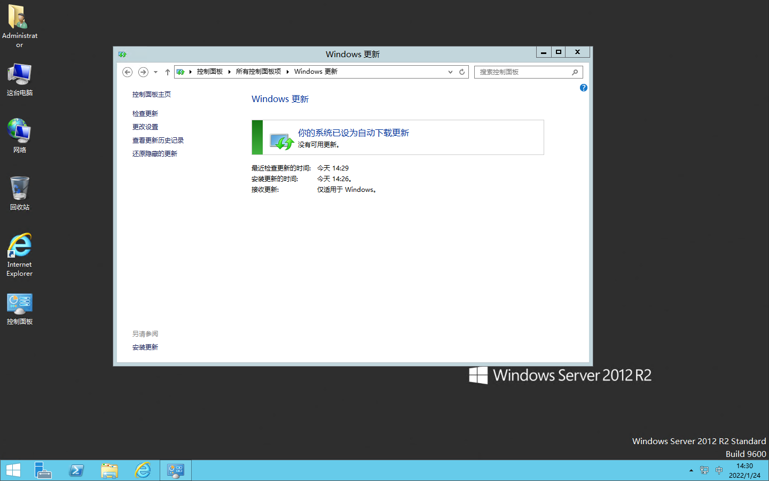The image size is (769, 481).
Task: Click the Forward navigation arrow
Action: coord(143,72)
